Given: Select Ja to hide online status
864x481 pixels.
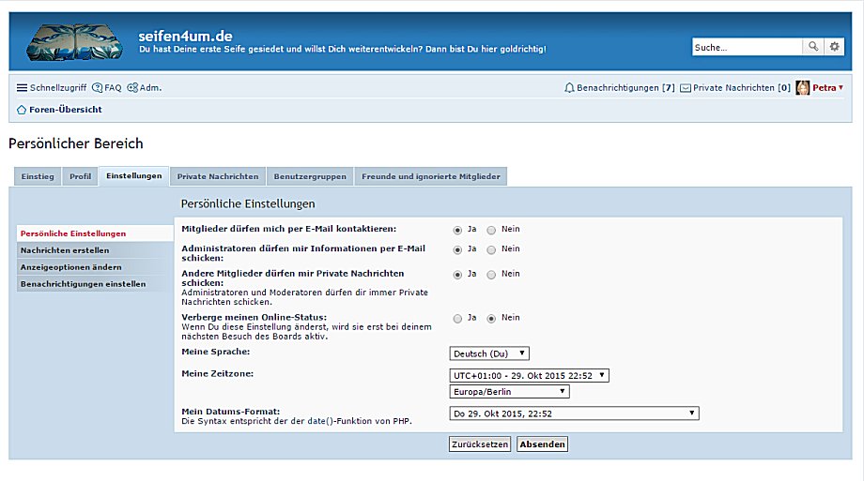Looking at the screenshot, I should pos(457,319).
